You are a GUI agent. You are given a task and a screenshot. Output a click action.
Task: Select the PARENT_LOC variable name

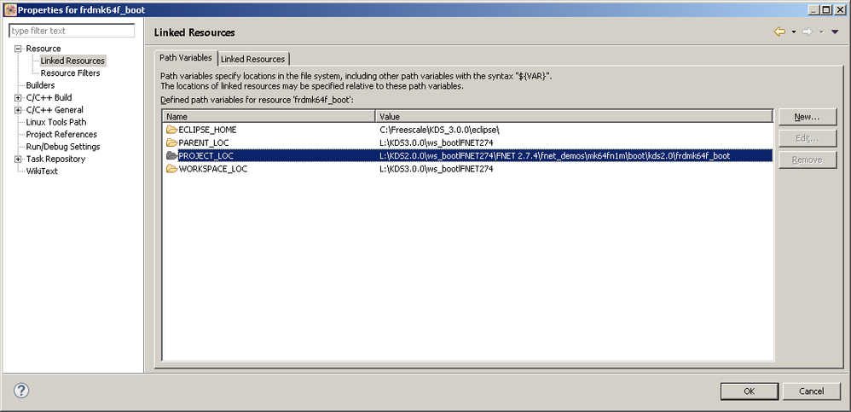point(204,142)
